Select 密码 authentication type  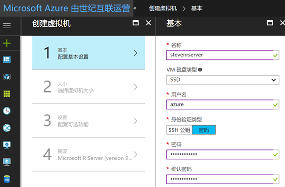tap(204, 130)
